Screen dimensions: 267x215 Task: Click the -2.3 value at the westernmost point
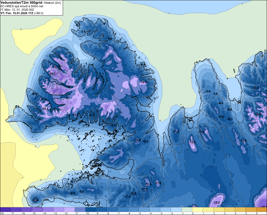click(x=17, y=107)
